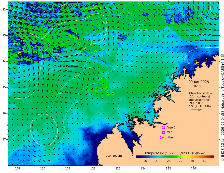
Task: Click the latitude -12 axis label
Action: (x=4, y=9)
